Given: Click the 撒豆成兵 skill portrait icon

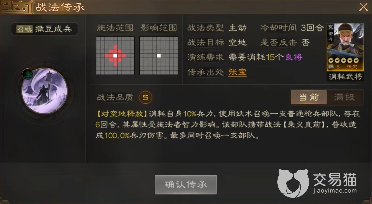Looking at the screenshot, I should (44, 91).
